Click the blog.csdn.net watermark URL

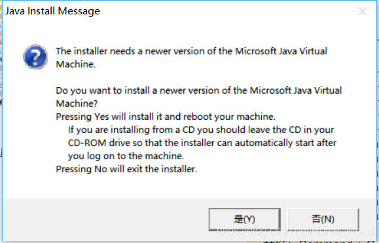coord(295,231)
